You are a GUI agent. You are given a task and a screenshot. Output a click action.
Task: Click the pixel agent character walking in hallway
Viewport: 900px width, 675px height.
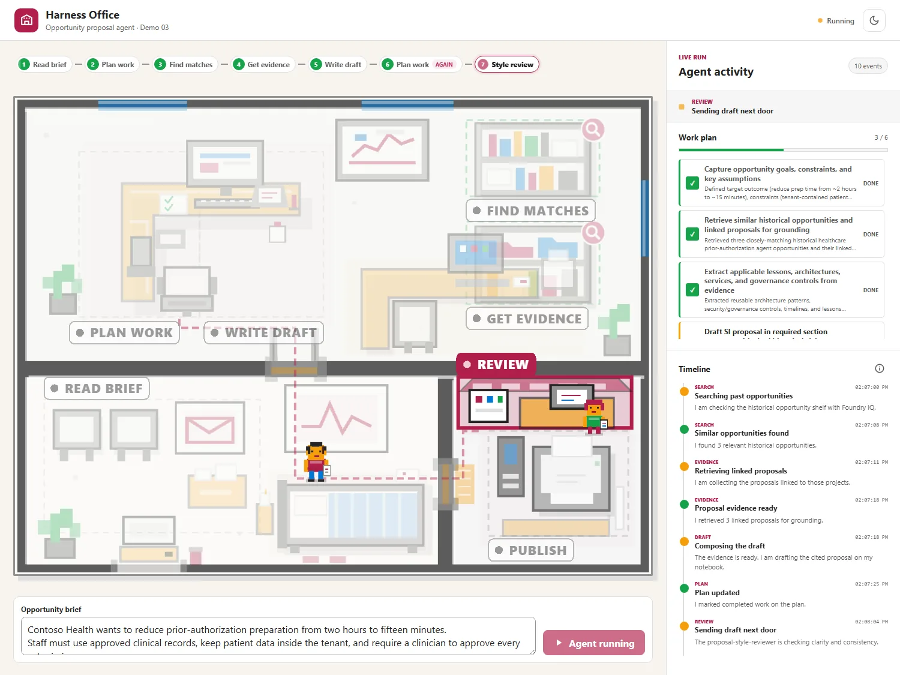click(x=316, y=462)
